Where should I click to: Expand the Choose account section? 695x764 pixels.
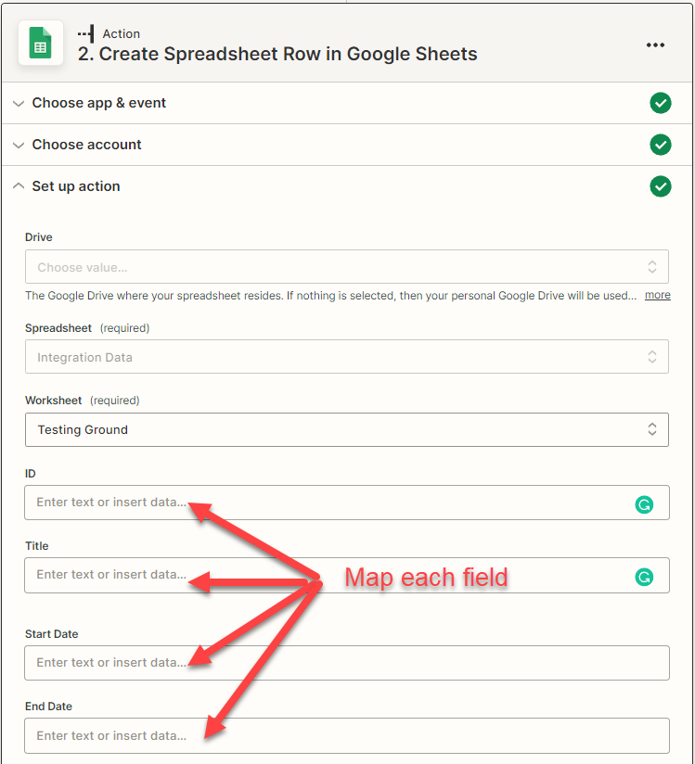[x=19, y=146]
